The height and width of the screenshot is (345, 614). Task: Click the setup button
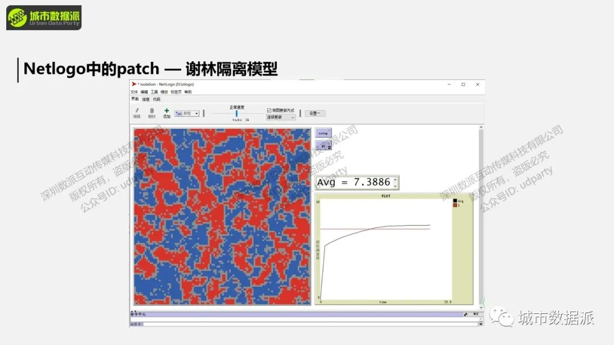(323, 133)
